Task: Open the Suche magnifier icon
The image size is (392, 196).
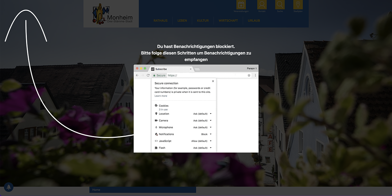Action: tap(280, 5)
